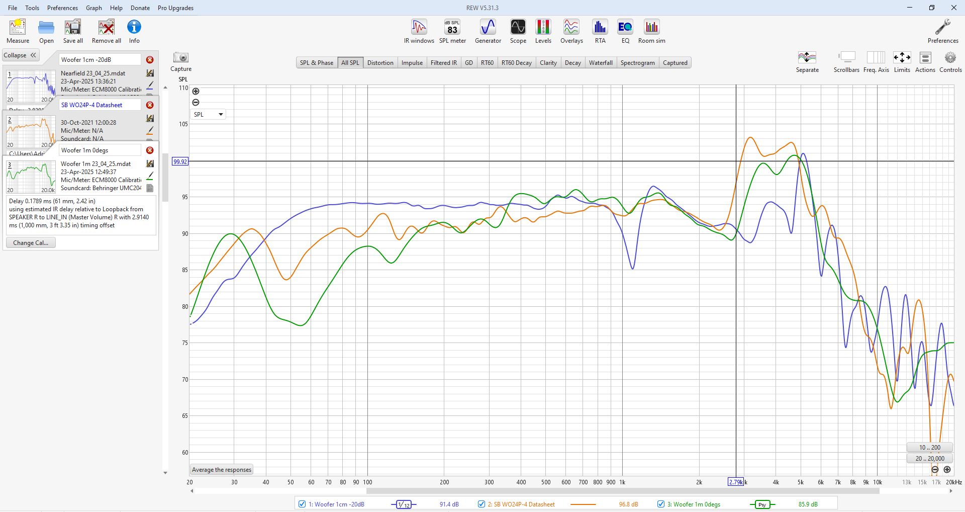This screenshot has height=512, width=965.
Task: Zoom out horizontal axis with minus icon
Action: pos(935,469)
